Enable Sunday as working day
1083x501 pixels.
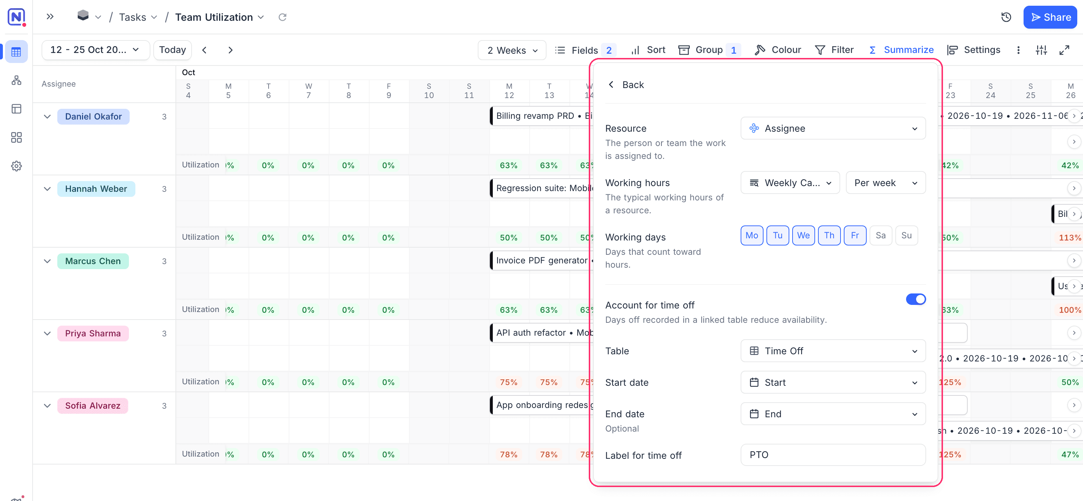pos(906,235)
